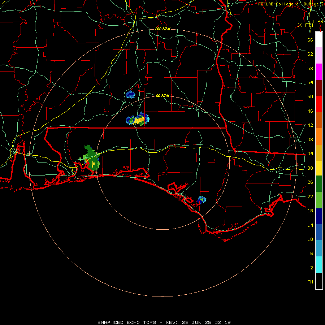Pick the dark orange legend swatch
The width and height of the screenshot is (325, 325).
click(319, 120)
